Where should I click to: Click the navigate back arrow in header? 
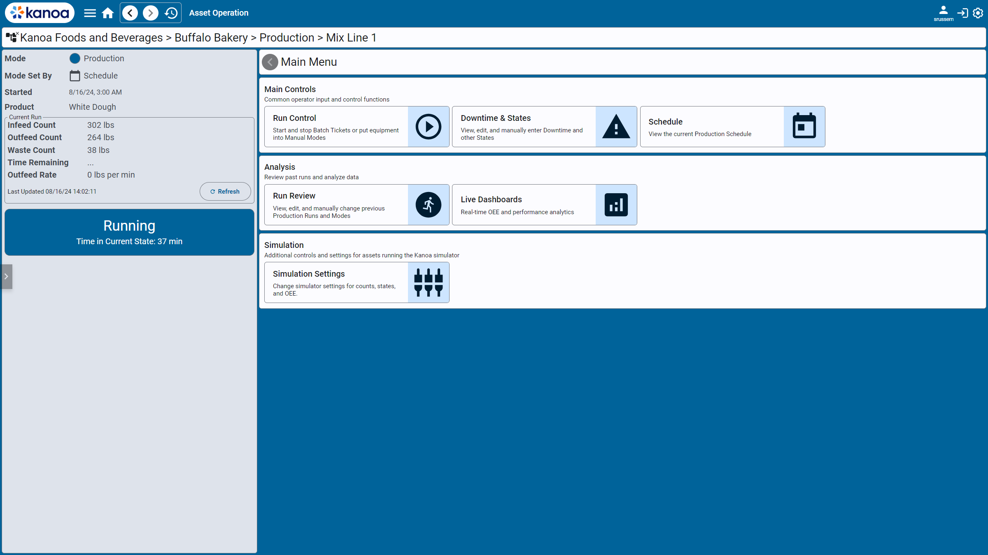point(130,13)
